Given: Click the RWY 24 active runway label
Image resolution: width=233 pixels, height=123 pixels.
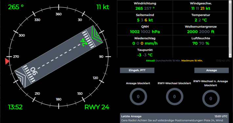Looking at the screenshot, I should (97, 107).
